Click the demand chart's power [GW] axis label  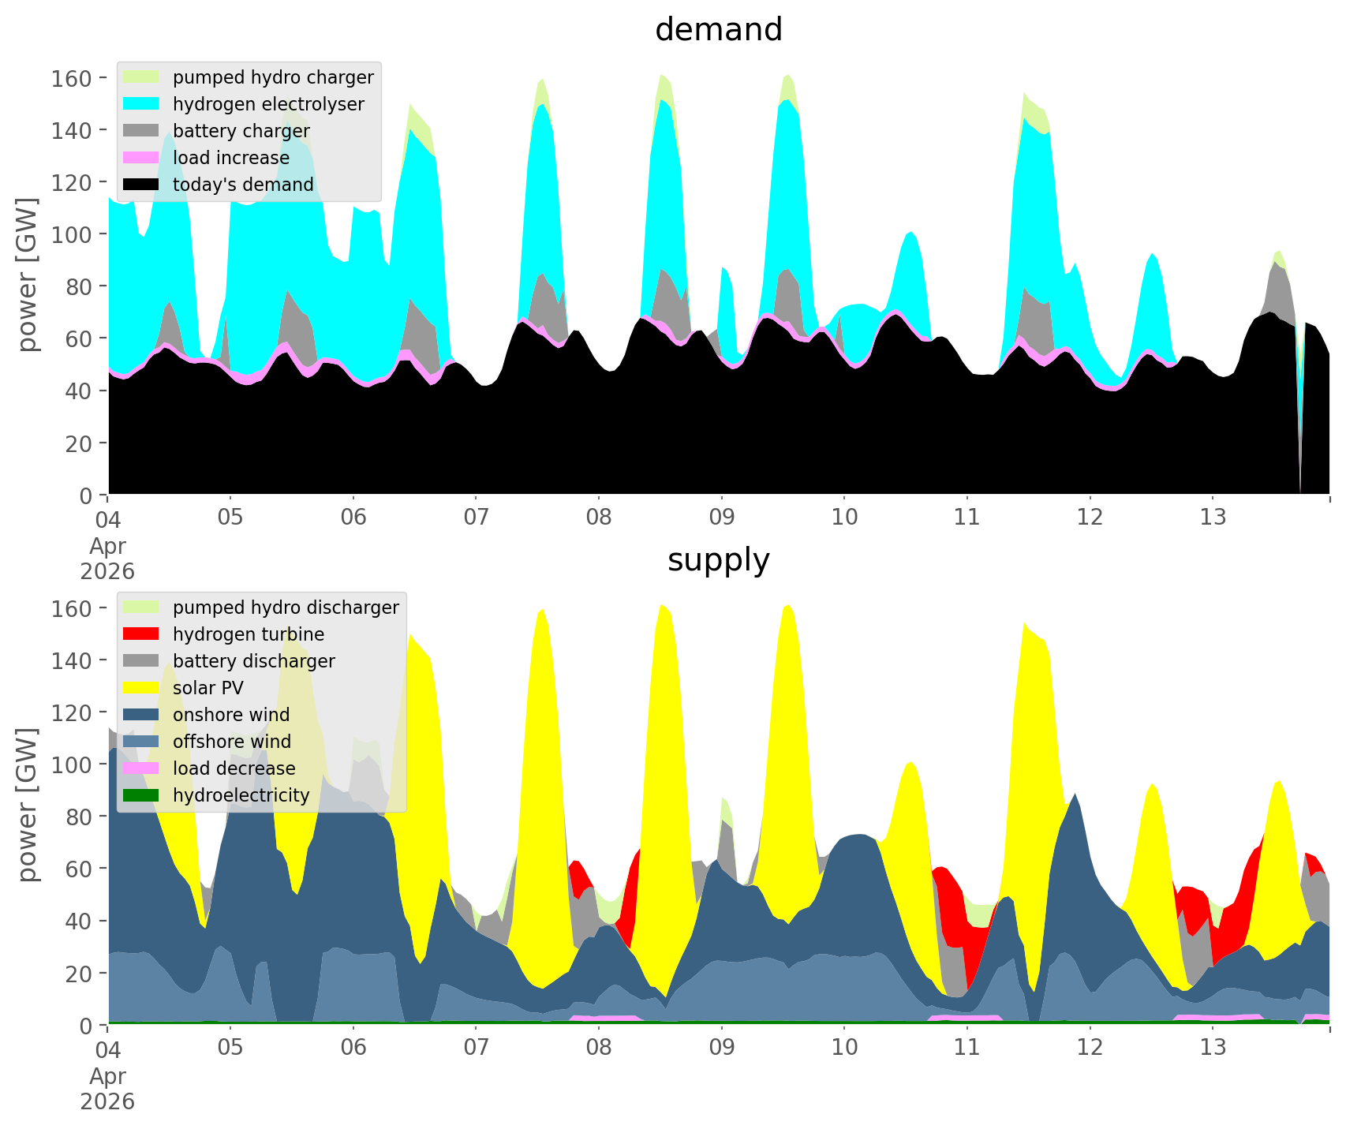[27, 275]
